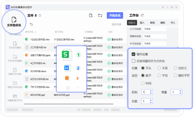Image resolution: width=194 pixels, height=117 pixels.
Task: Click the 开始命名 button
Action: click(x=115, y=15)
